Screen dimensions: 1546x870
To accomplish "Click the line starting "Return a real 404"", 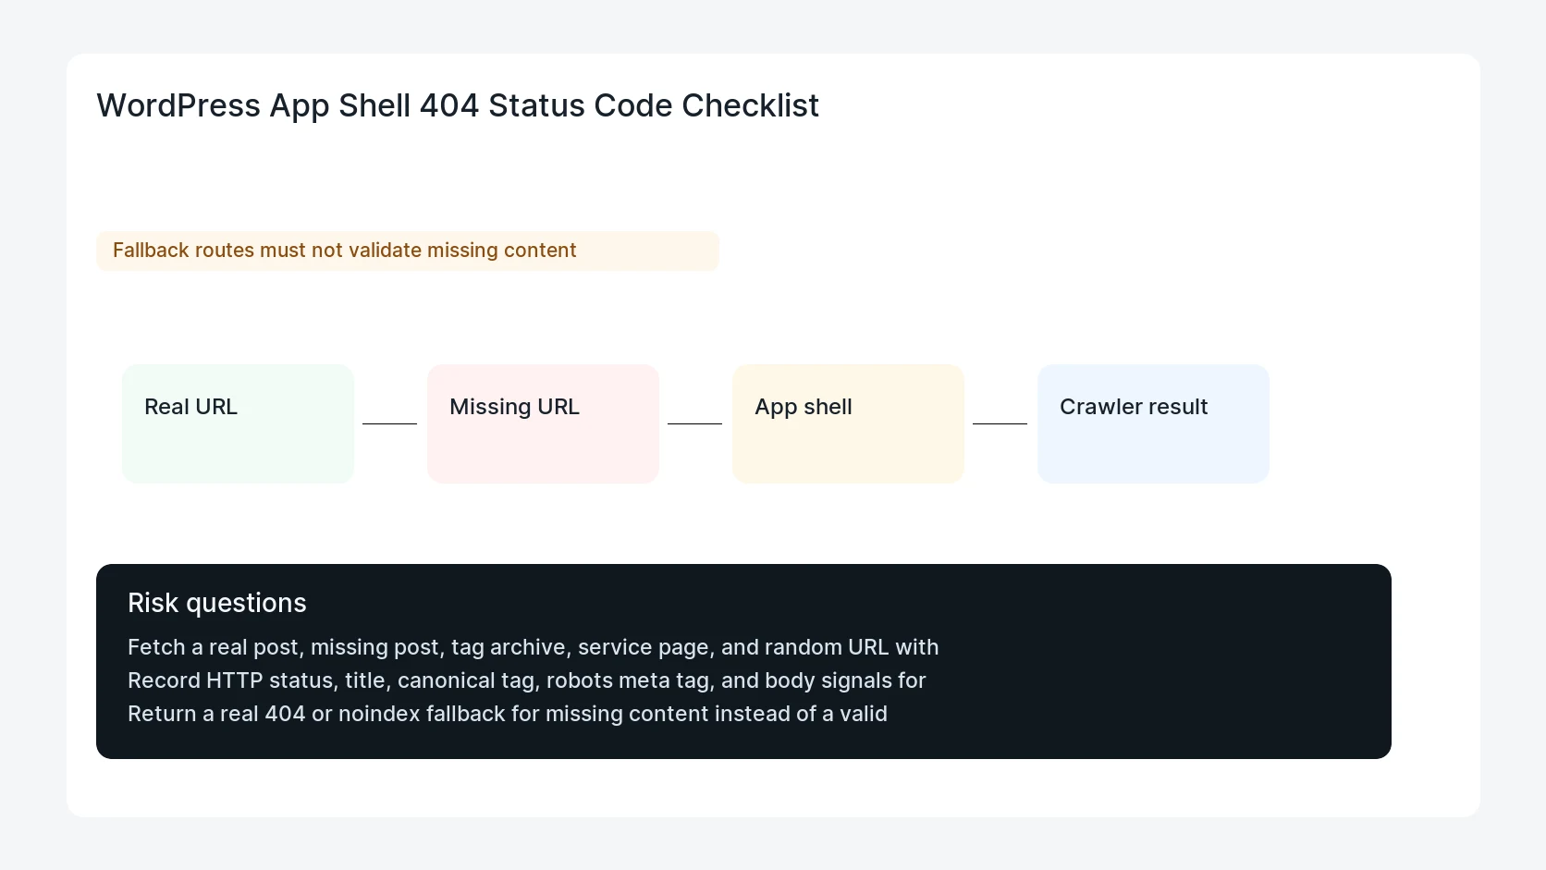I will pyautogui.click(x=508, y=714).
